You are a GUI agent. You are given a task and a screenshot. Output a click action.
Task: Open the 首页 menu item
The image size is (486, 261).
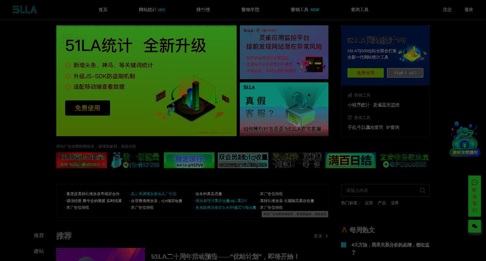103,10
